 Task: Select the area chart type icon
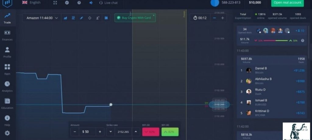pos(65,18)
